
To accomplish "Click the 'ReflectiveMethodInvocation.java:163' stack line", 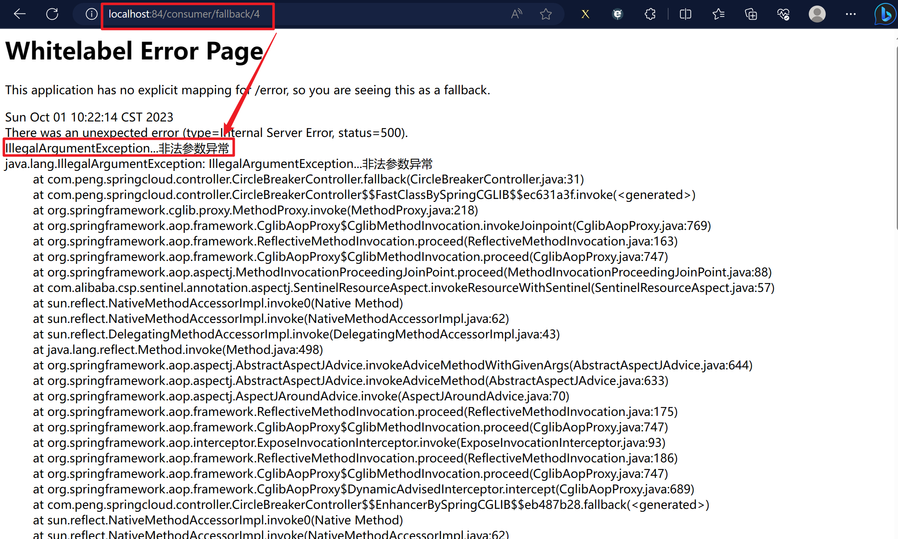I will (355, 241).
